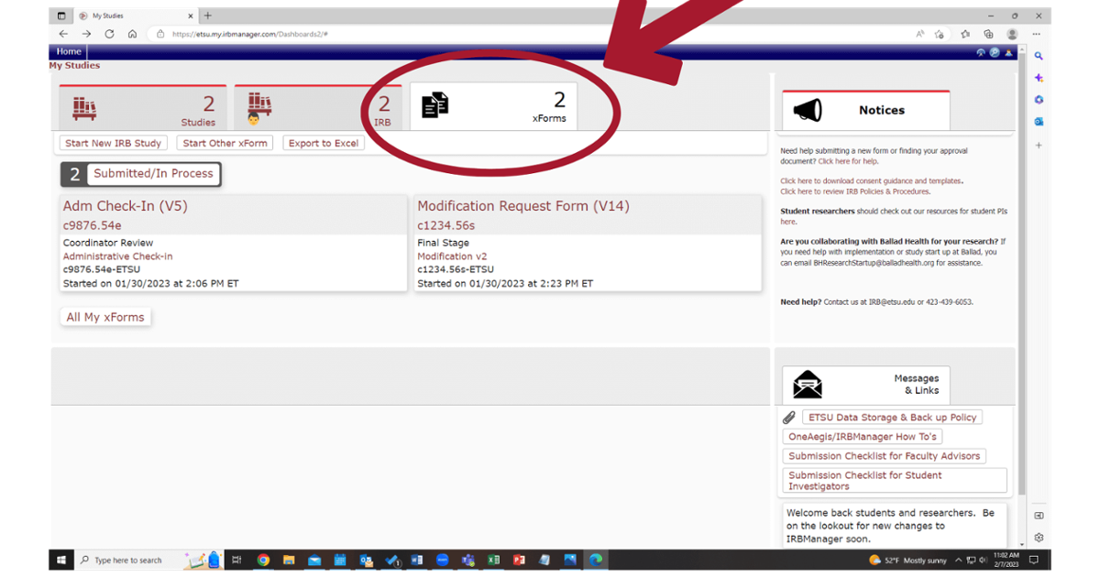Open the xForms documents tile
This screenshot has height=577, width=1100.
point(493,107)
